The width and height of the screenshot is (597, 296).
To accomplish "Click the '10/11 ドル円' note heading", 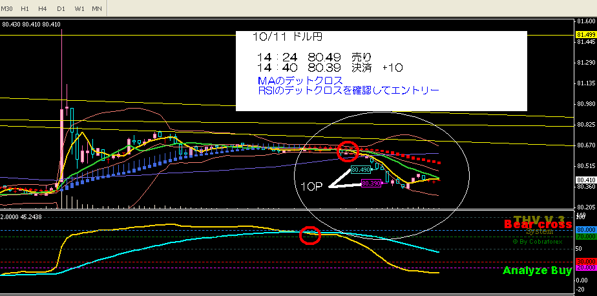I will click(x=288, y=37).
